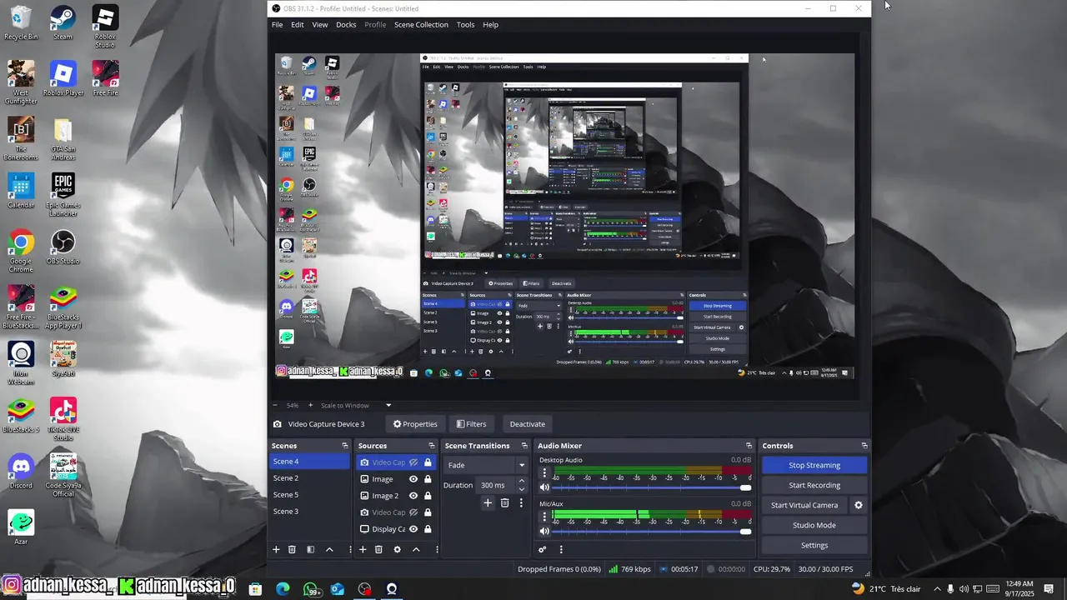This screenshot has width=1067, height=600.
Task: Remove selected scene using Scenes trash icon
Action: (x=292, y=549)
